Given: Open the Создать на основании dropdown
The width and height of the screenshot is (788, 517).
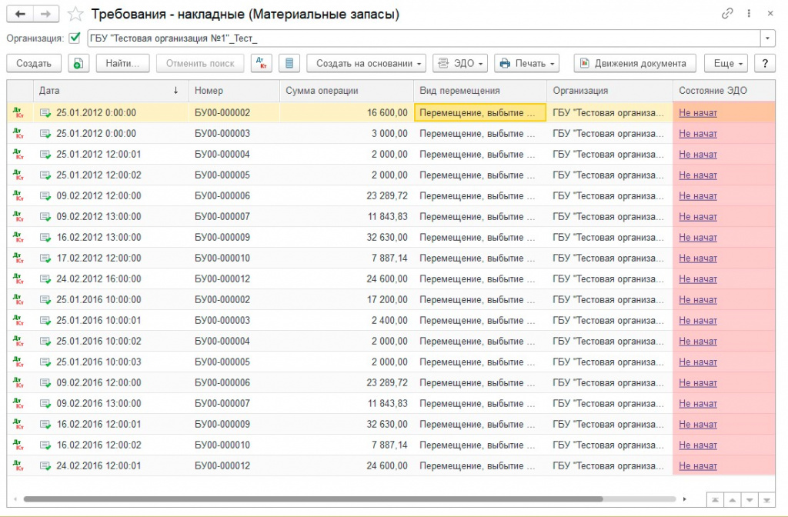Looking at the screenshot, I should (366, 63).
